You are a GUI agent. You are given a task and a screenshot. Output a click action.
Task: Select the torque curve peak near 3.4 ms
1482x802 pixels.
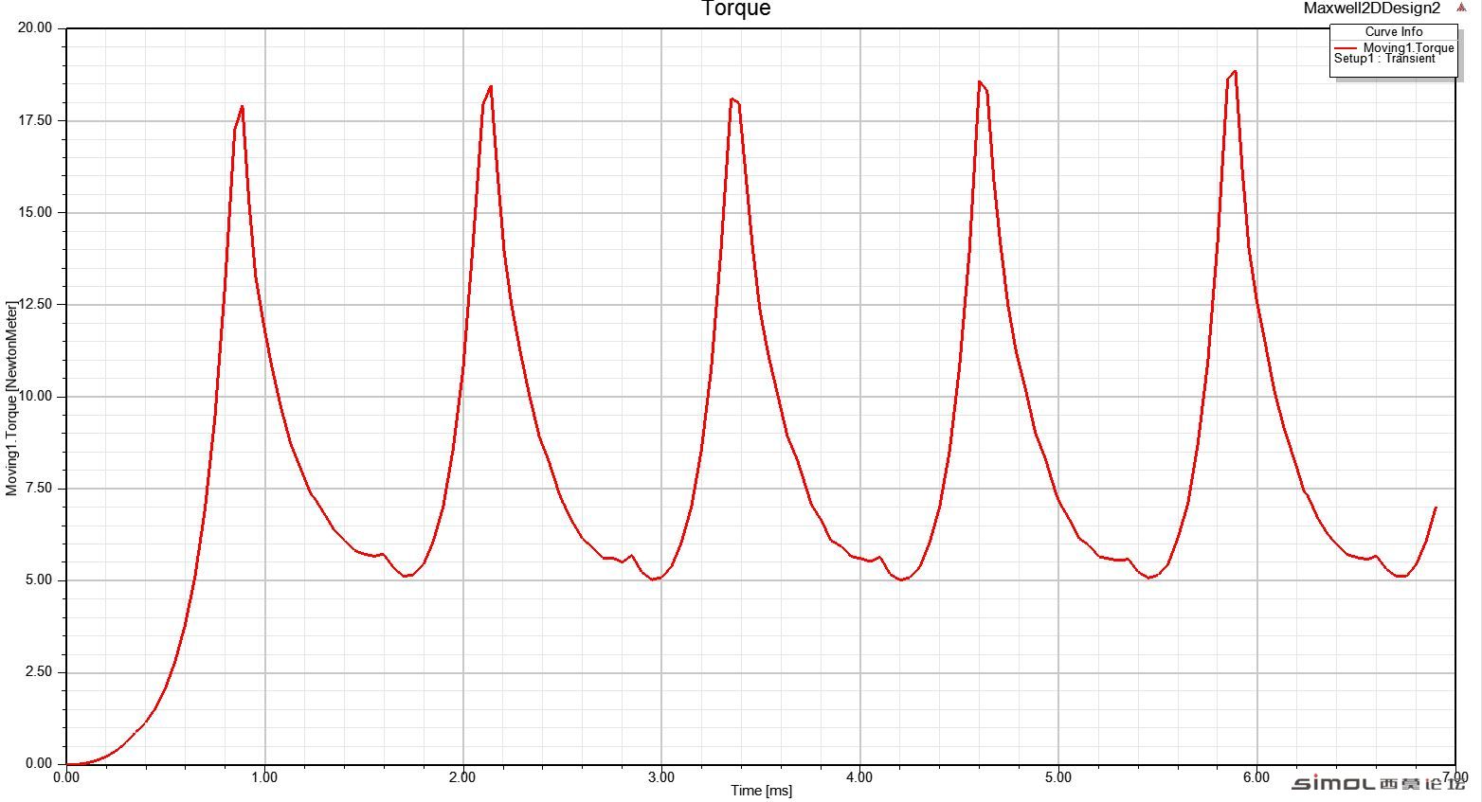point(732,98)
